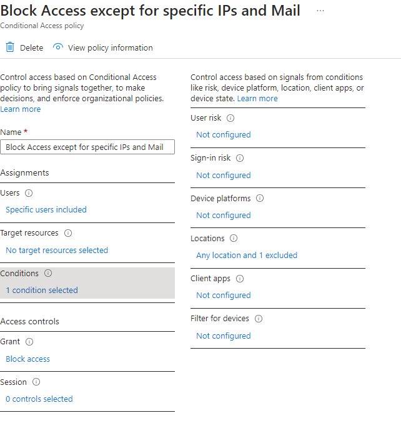Click the info icon beside User risk
401x423 pixels.
230,118
